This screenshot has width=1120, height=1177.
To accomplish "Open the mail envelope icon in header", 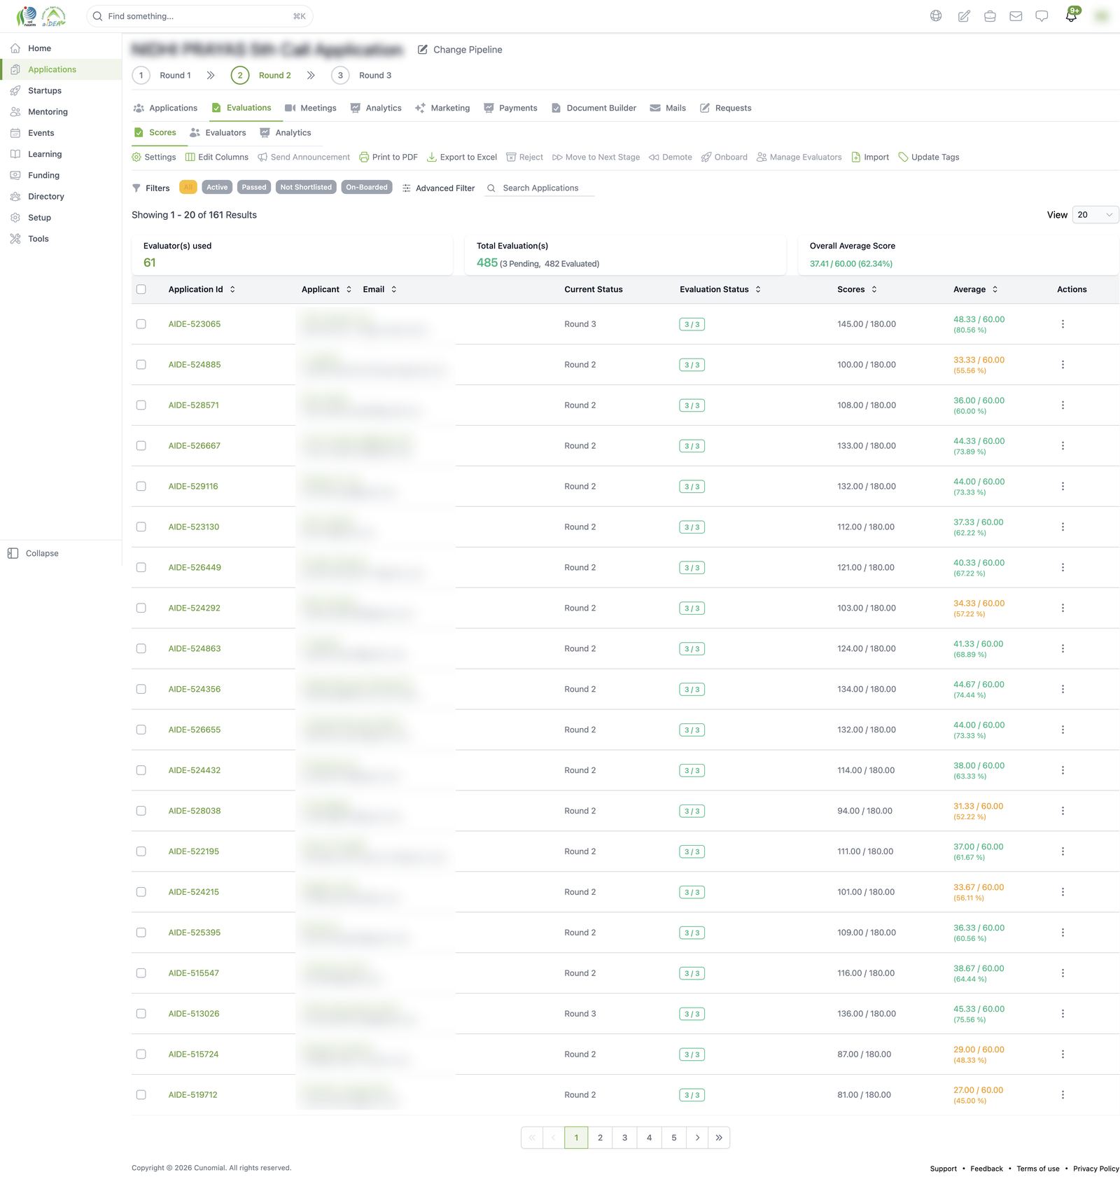I will pyautogui.click(x=1016, y=16).
